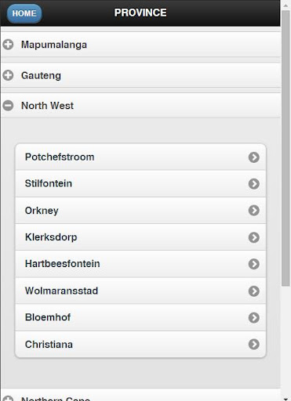Click the arrow icon beside Potchefstroom

click(254, 157)
